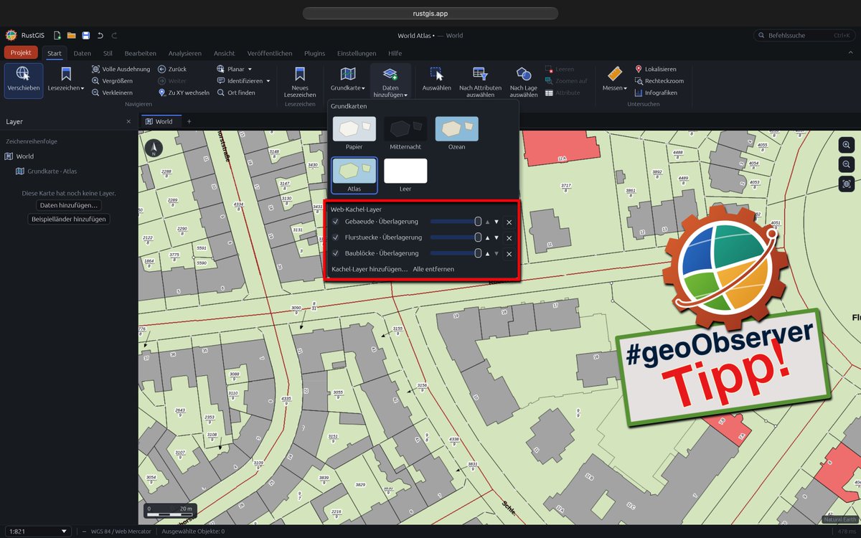Open the Identifizieren dropdown

243,81
